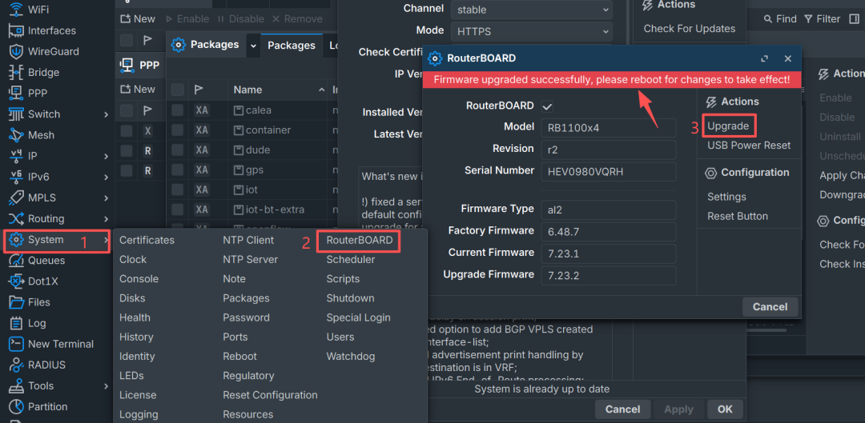The width and height of the screenshot is (865, 423).
Task: Click the Serial Number field HEV0980VQRH
Action: [609, 171]
